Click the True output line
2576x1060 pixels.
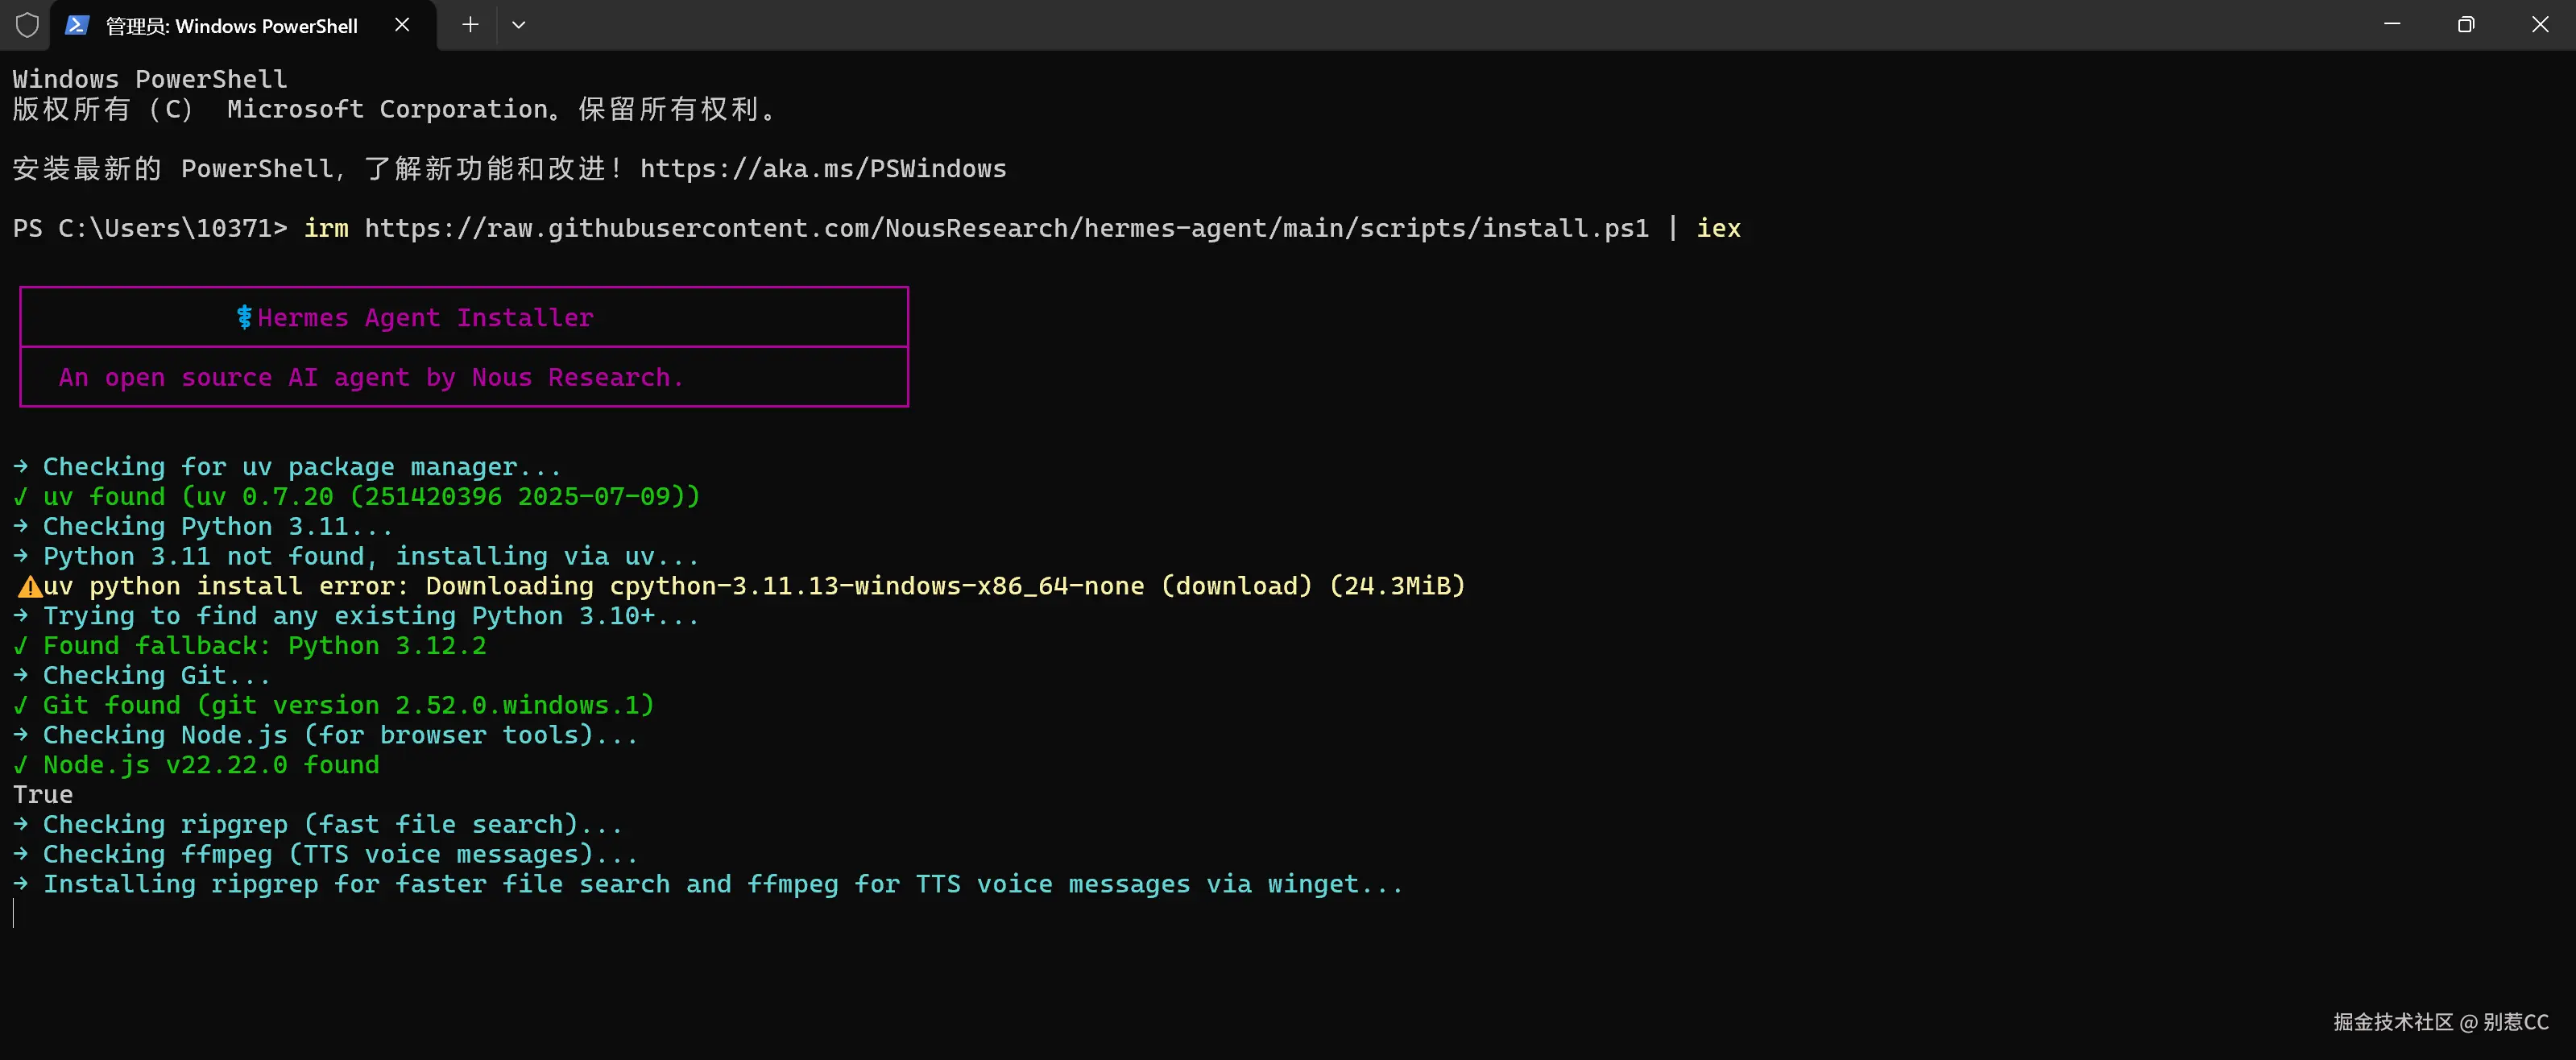(43, 795)
